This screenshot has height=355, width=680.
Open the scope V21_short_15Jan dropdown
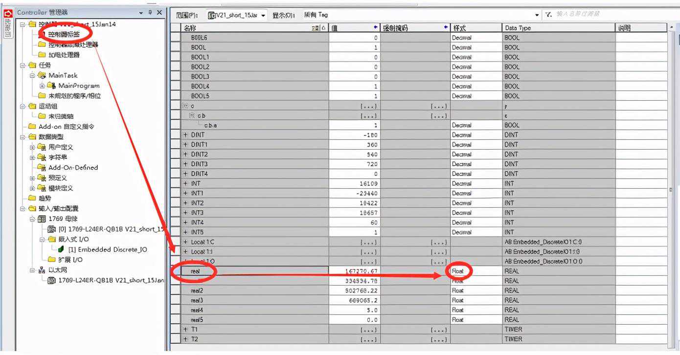264,15
